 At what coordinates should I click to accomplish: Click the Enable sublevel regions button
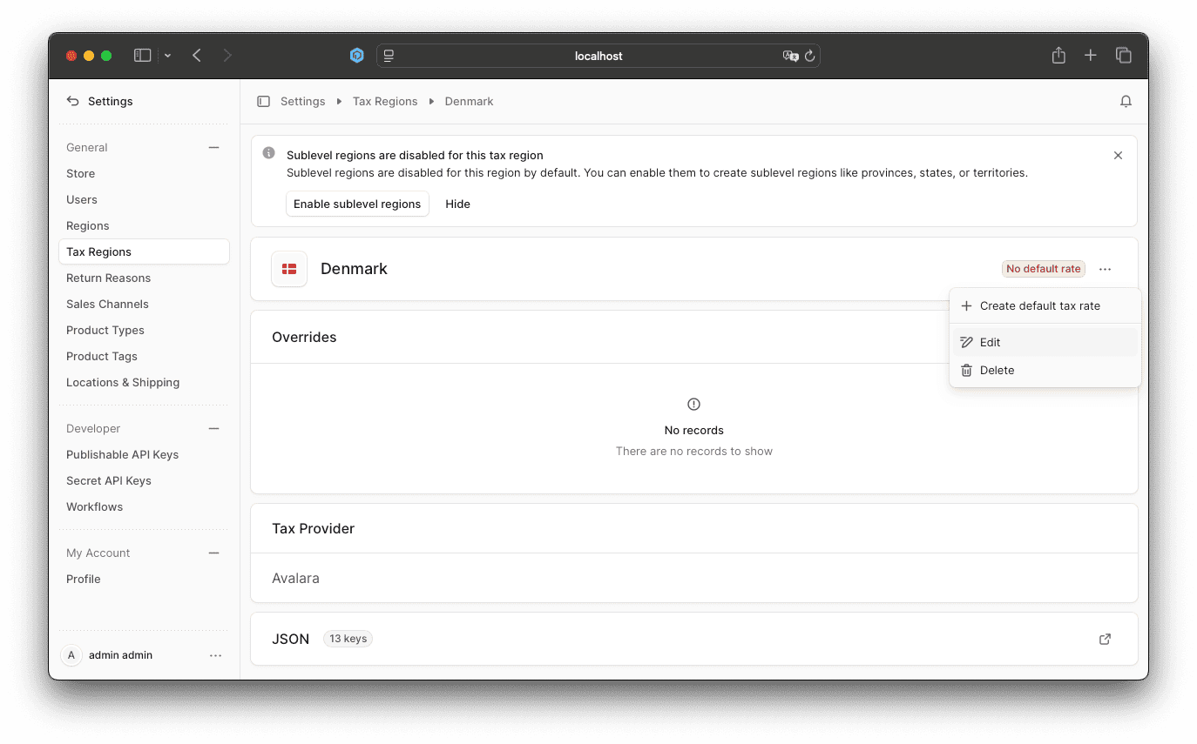(357, 204)
